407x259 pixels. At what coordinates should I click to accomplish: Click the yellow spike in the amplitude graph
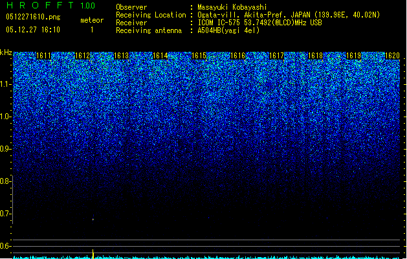click(93, 254)
